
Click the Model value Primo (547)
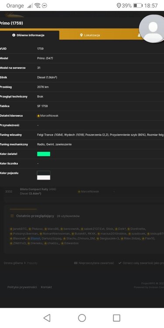45,58
